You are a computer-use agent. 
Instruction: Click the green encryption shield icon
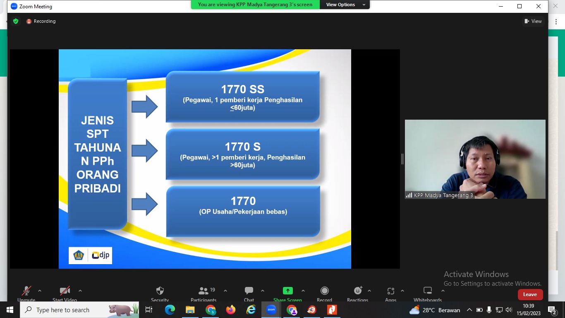pos(16,21)
